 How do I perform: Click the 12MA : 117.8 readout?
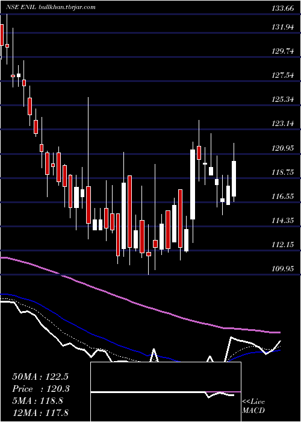[x=41, y=412]
